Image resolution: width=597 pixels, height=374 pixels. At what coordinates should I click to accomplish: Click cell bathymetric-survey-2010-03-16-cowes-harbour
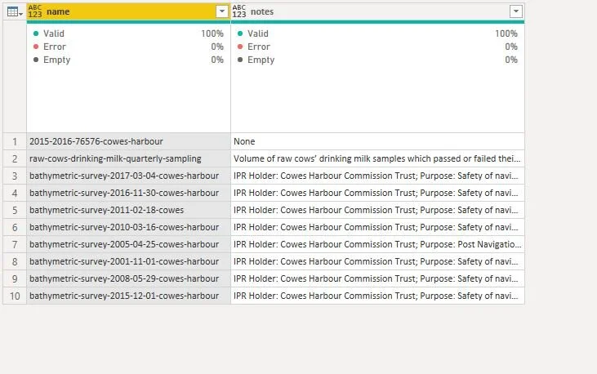coord(128,227)
